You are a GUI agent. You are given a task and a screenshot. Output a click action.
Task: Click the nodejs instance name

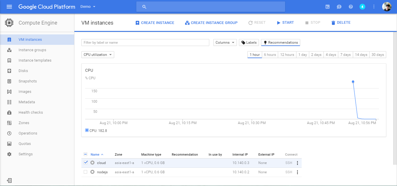point(102,172)
